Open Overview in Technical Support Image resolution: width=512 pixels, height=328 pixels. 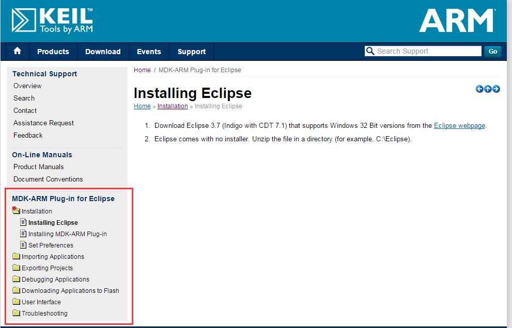click(27, 86)
